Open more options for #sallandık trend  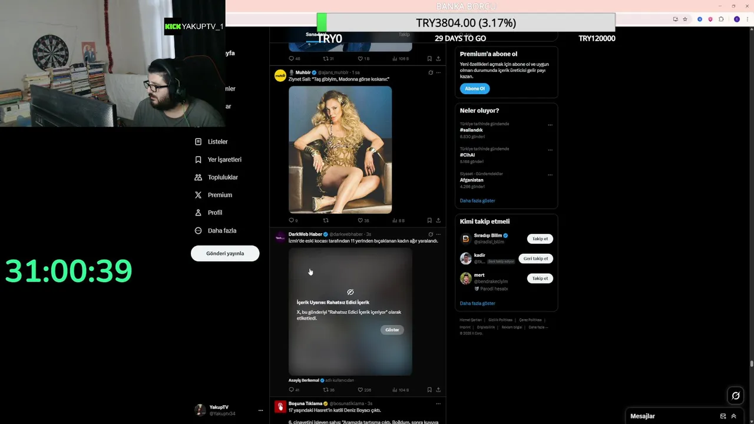coord(550,125)
